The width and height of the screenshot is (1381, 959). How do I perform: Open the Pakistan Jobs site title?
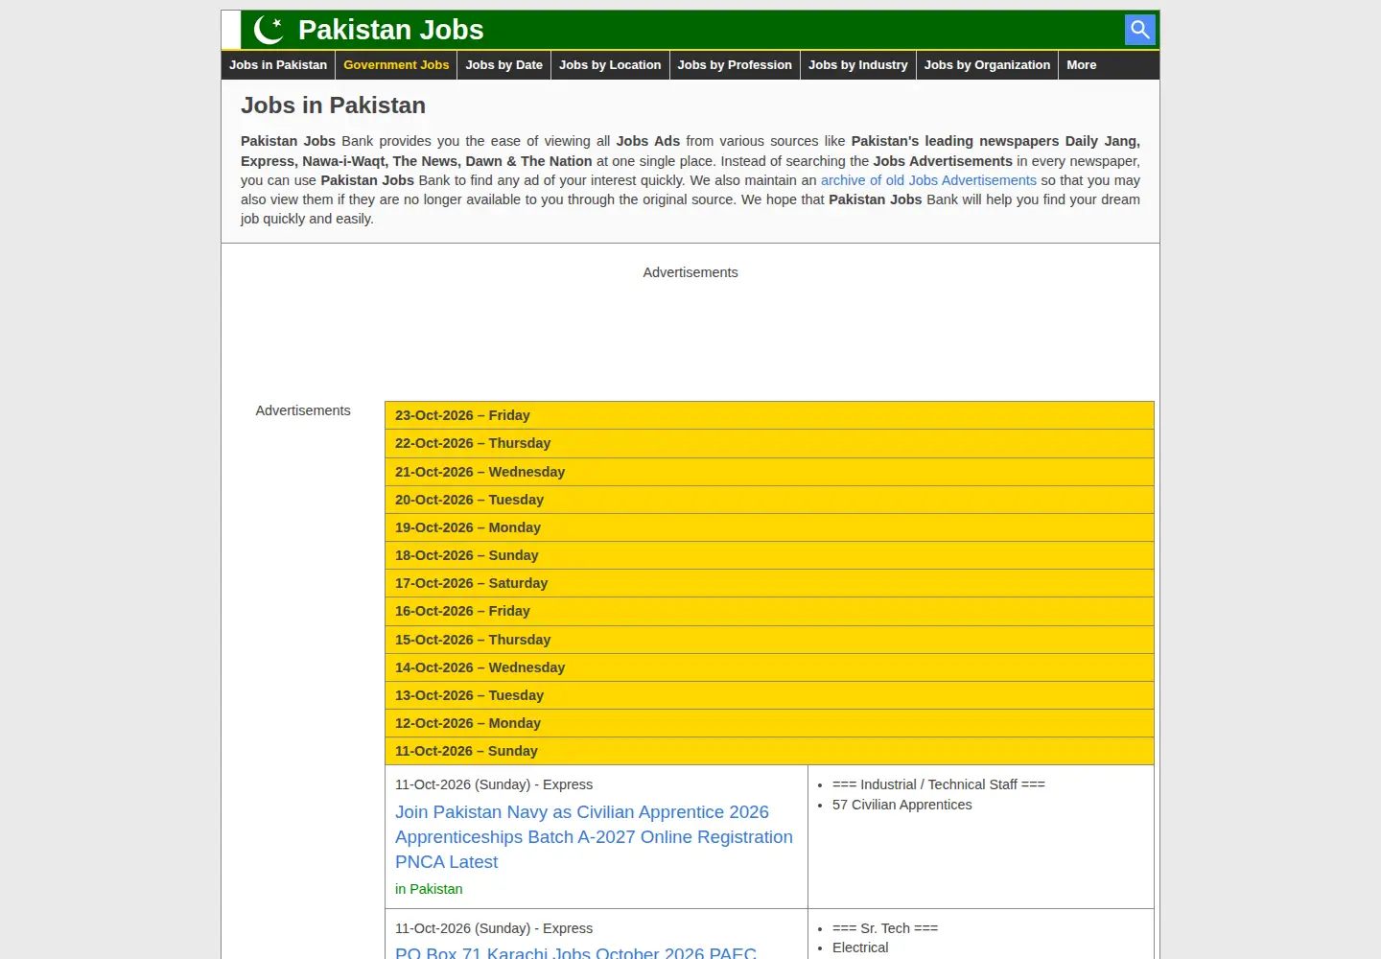pos(390,30)
